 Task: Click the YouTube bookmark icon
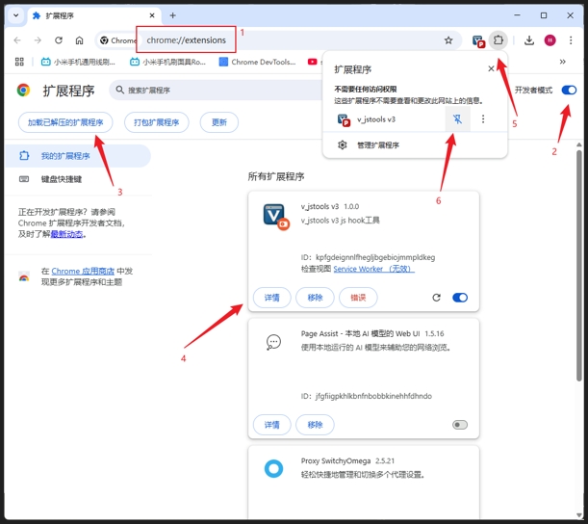(313, 62)
